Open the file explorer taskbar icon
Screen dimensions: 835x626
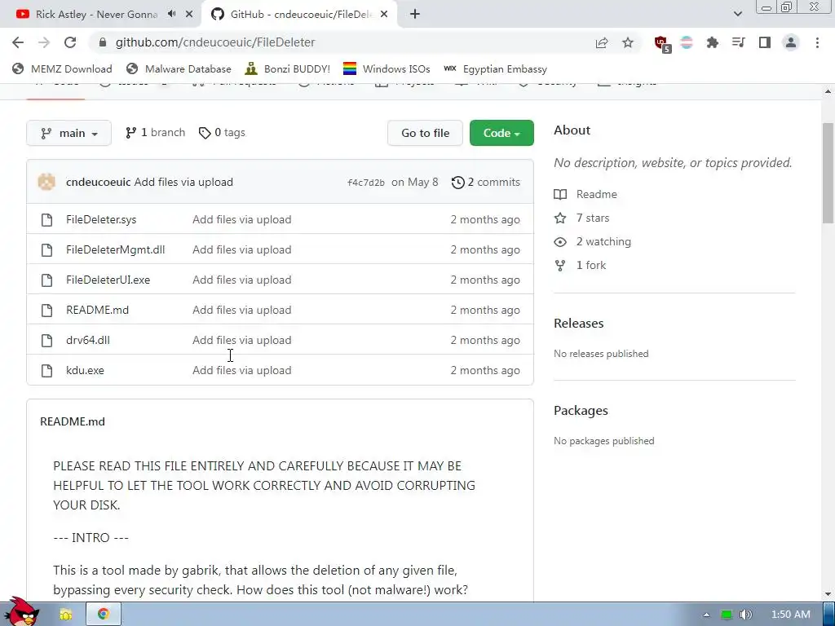(65, 615)
